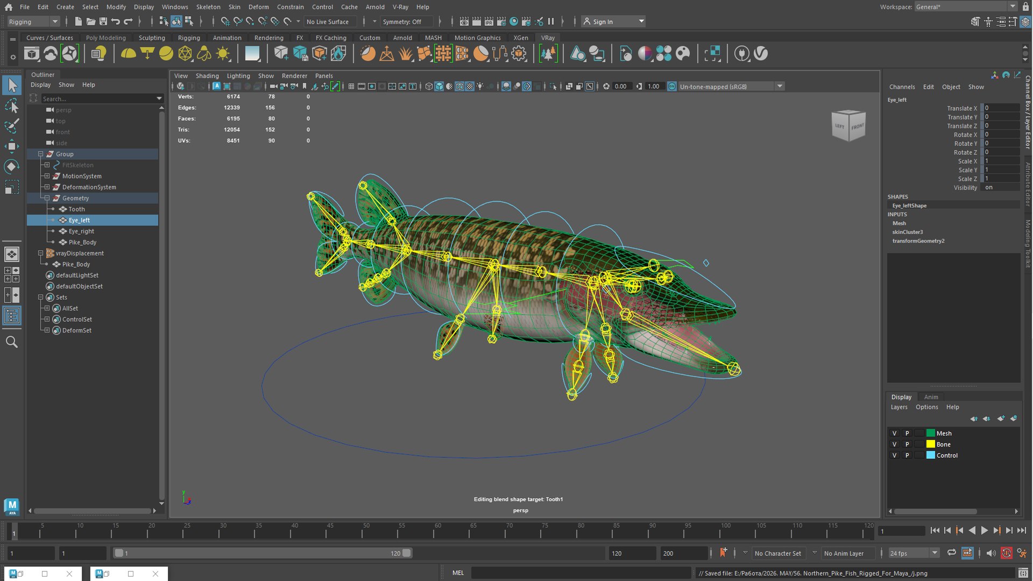
Task: Toggle playback P of Control layer
Action: pos(907,455)
